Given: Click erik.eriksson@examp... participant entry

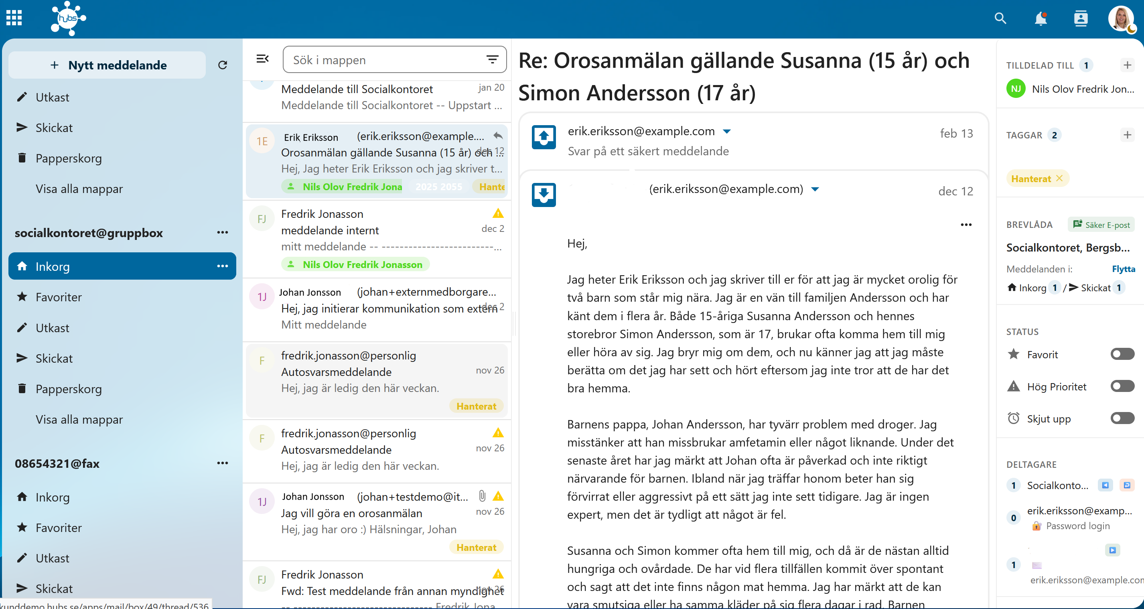Looking at the screenshot, I should click(1079, 511).
